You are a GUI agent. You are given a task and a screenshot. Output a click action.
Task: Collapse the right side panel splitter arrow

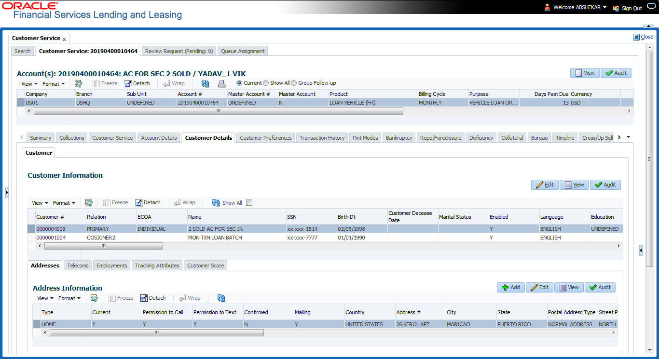641,251
